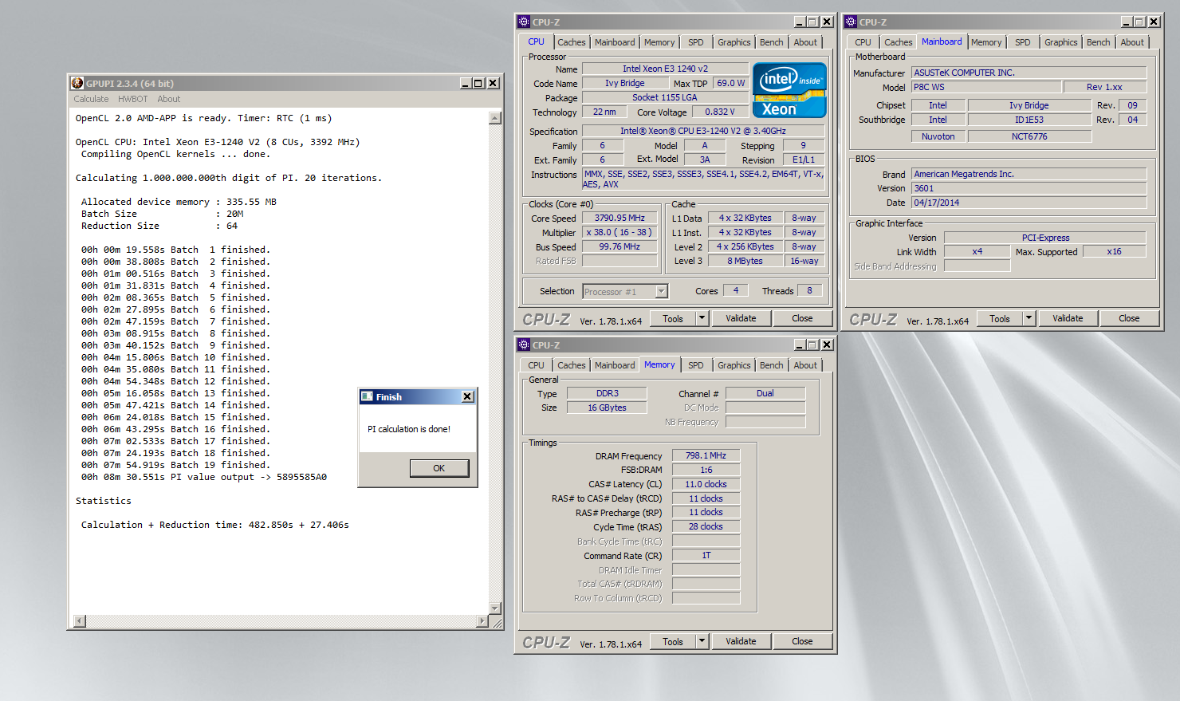The height and width of the screenshot is (701, 1180).
Task: Click GPUPI horizontal scrollbar left arrow
Action: (x=79, y=621)
